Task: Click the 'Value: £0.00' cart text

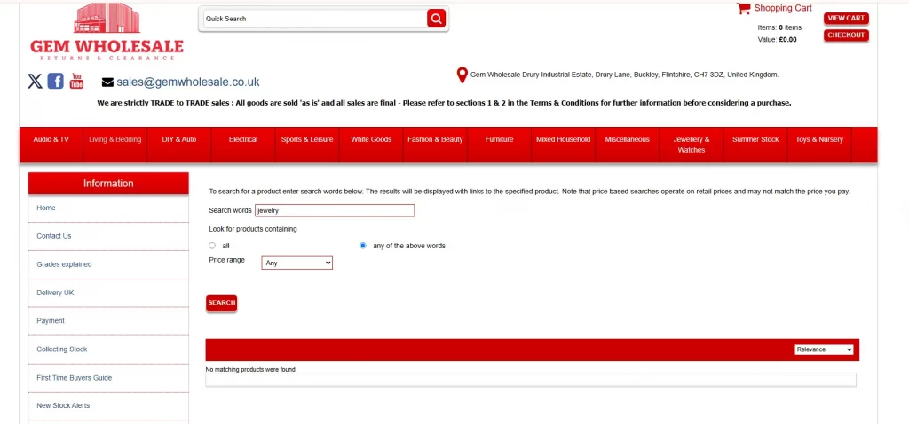Action: point(778,40)
